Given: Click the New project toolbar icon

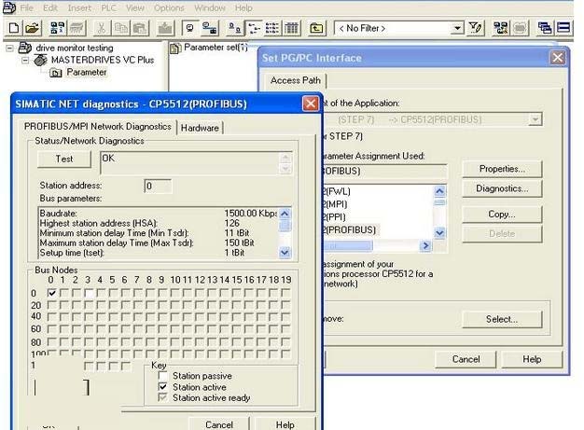Looking at the screenshot, I should [x=13, y=28].
